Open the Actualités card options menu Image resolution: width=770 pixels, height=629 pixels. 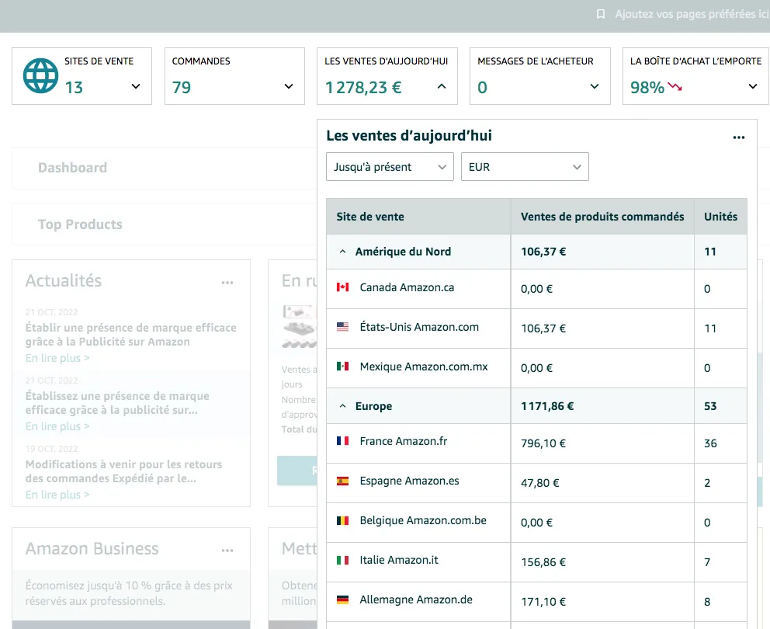(227, 283)
